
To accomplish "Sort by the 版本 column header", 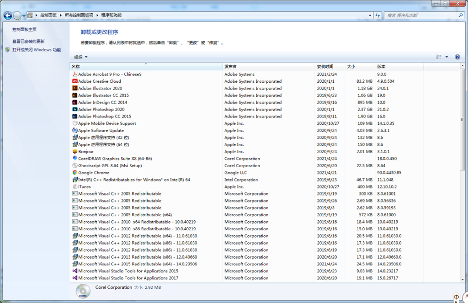I will [x=399, y=67].
